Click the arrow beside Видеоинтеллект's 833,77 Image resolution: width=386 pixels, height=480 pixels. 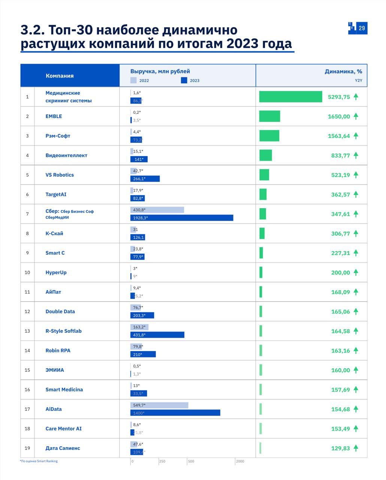coord(355,155)
